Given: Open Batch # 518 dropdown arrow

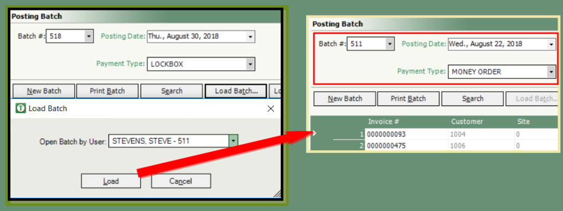Looking at the screenshot, I should click(x=89, y=36).
